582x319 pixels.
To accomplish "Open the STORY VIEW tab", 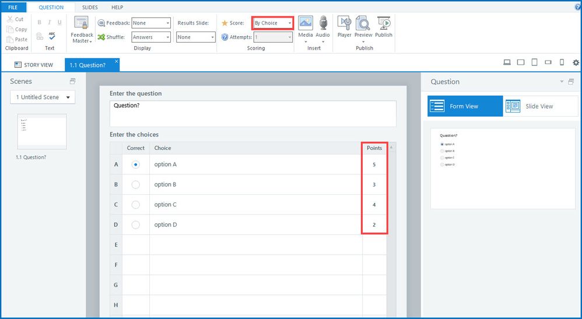I will pyautogui.click(x=34, y=65).
